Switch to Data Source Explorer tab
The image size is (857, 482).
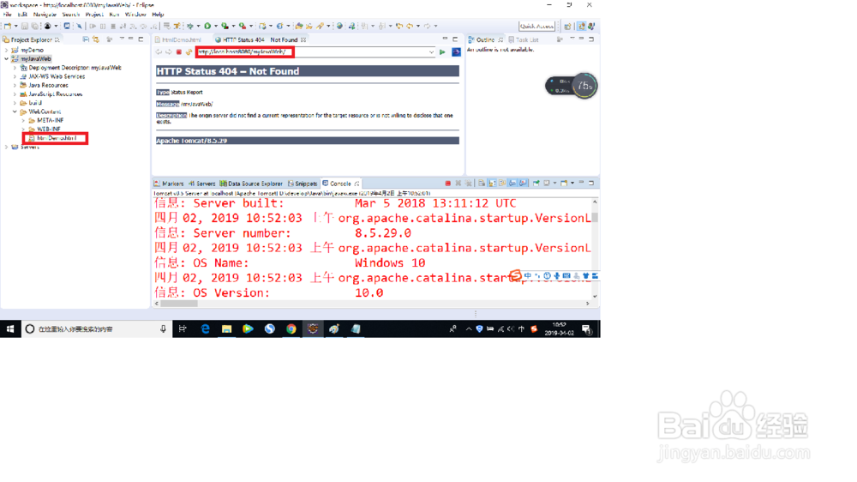[x=251, y=184]
